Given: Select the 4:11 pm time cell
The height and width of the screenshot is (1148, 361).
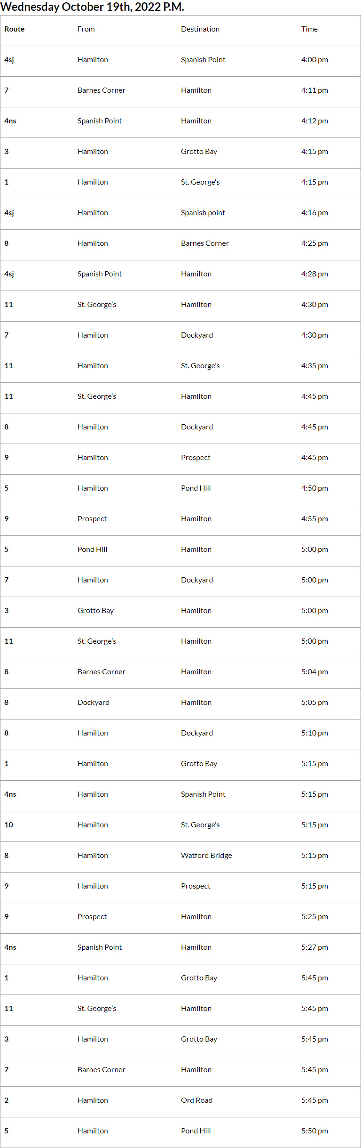Looking at the screenshot, I should pyautogui.click(x=314, y=90).
